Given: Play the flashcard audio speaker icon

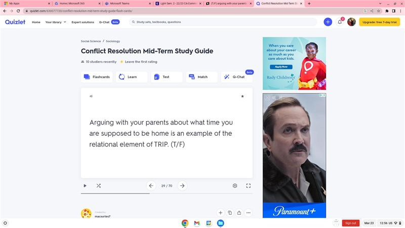Looking at the screenshot, I should pos(91,96).
